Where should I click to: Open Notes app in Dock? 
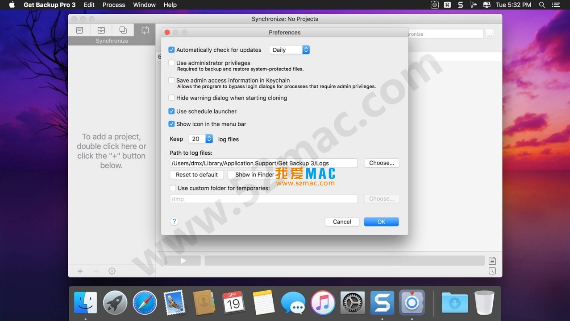[263, 303]
